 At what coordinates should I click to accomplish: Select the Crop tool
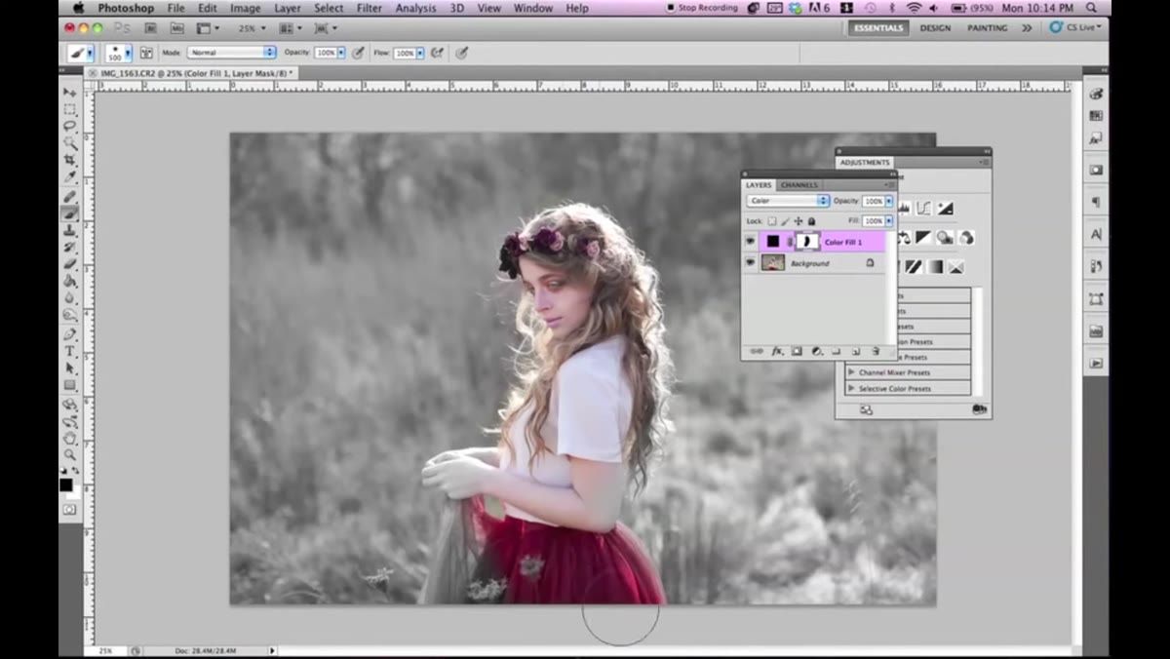(x=69, y=160)
